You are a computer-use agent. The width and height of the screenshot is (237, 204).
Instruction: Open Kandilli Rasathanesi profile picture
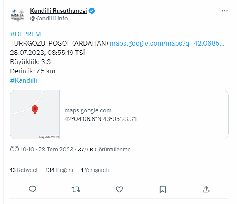(x=18, y=15)
